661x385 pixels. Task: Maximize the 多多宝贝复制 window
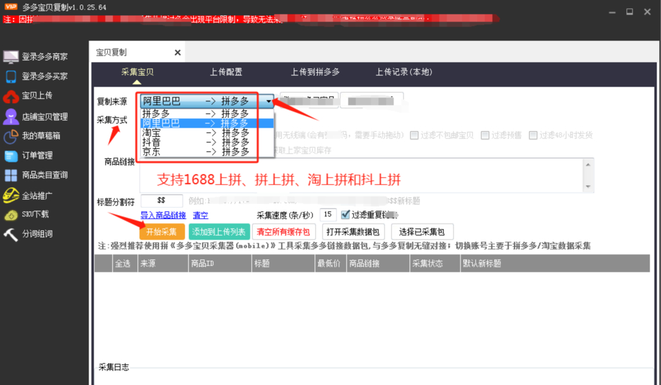click(629, 12)
